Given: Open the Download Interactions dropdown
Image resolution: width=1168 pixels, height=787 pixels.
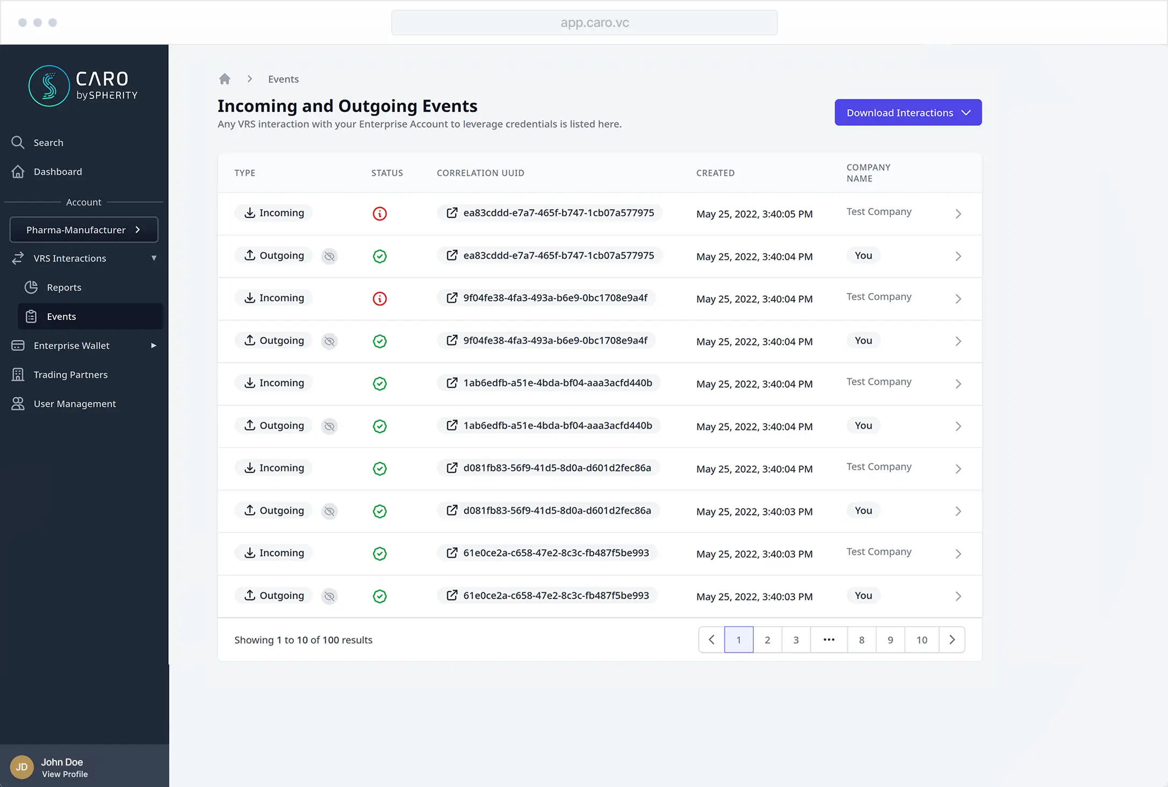Looking at the screenshot, I should point(907,112).
